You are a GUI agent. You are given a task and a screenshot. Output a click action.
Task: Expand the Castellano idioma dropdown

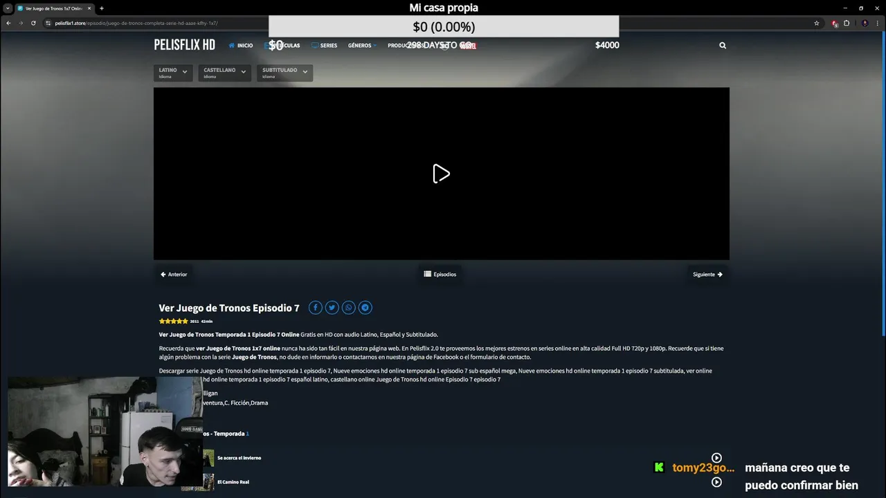(x=224, y=73)
